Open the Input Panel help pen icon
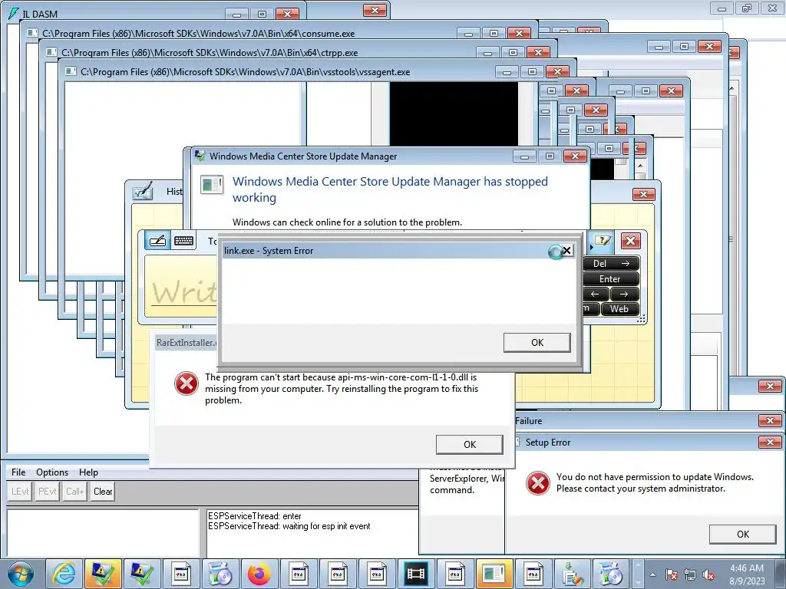Viewport: 786px width, 589px height. click(603, 241)
